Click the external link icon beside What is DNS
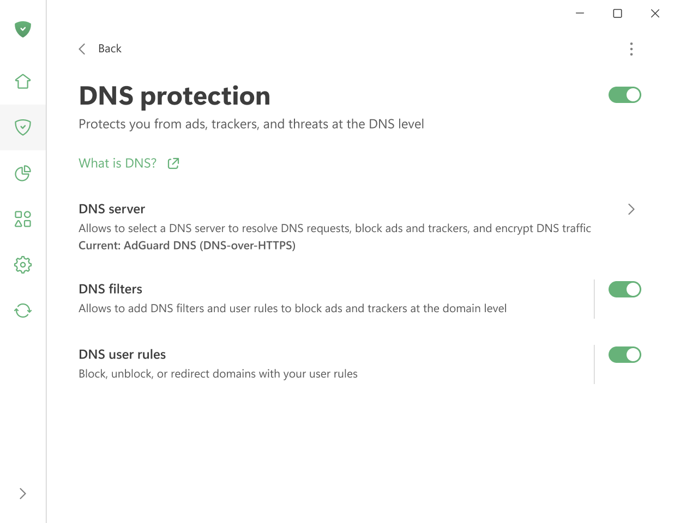The height and width of the screenshot is (523, 674). tap(173, 163)
